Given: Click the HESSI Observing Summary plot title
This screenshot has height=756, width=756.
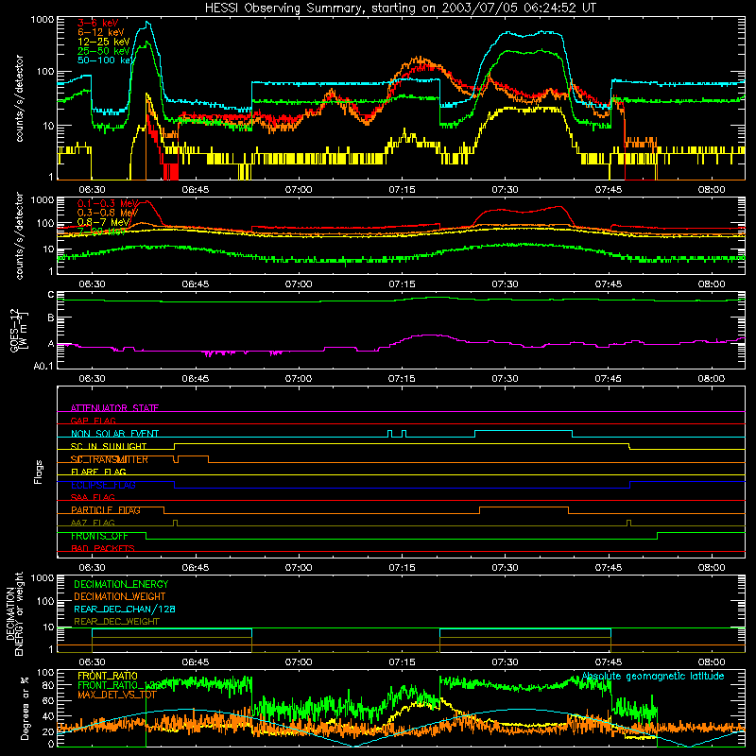Looking at the screenshot, I should tap(401, 8).
